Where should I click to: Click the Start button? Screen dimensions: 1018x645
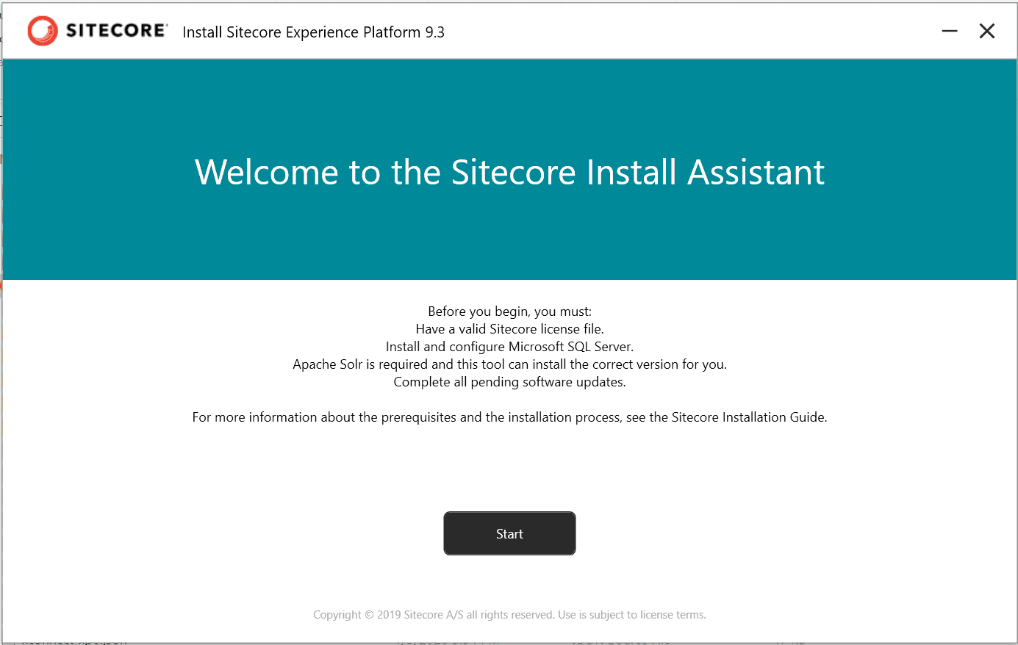point(509,533)
